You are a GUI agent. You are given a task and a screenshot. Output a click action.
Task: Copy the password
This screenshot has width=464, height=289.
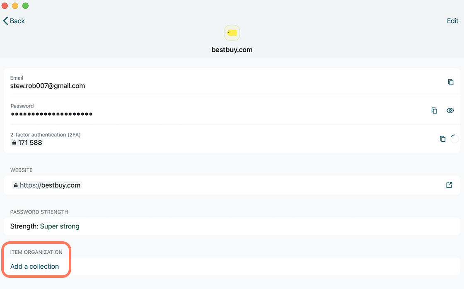434,110
